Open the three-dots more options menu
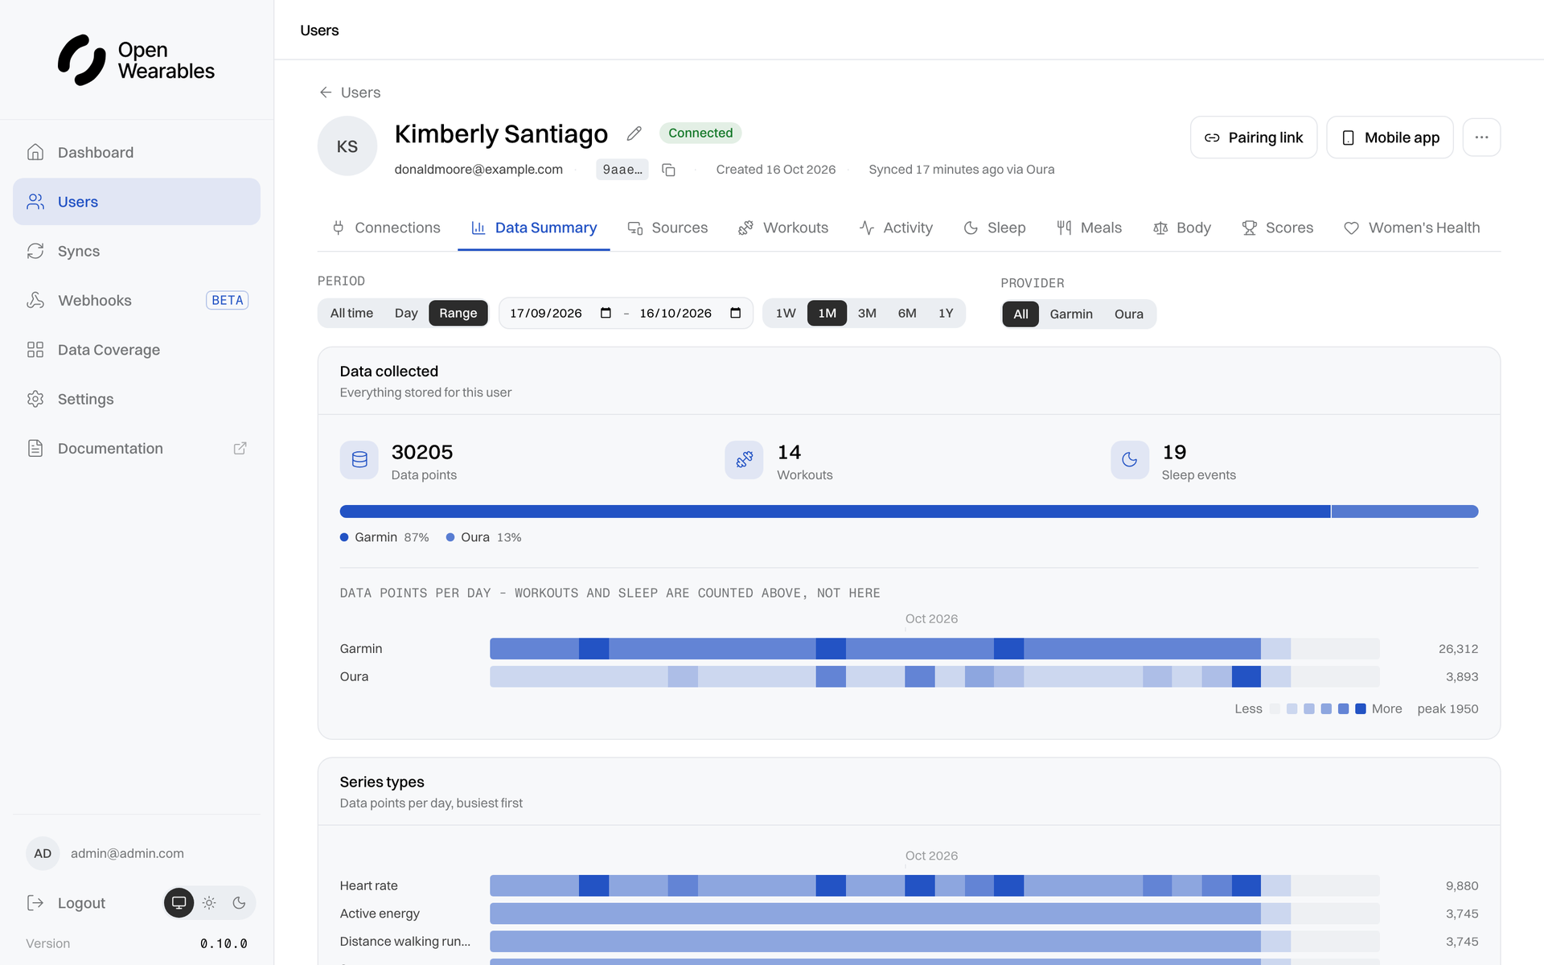Screen dimensions: 1544x965 point(1481,138)
